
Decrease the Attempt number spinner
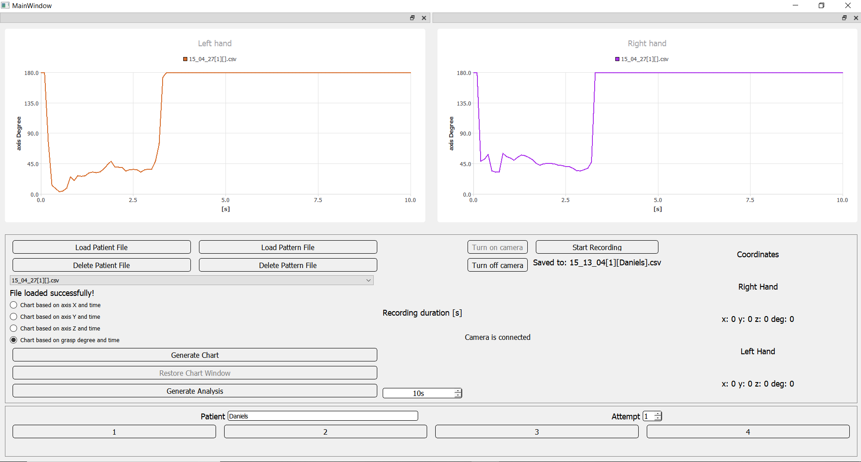pyautogui.click(x=658, y=418)
